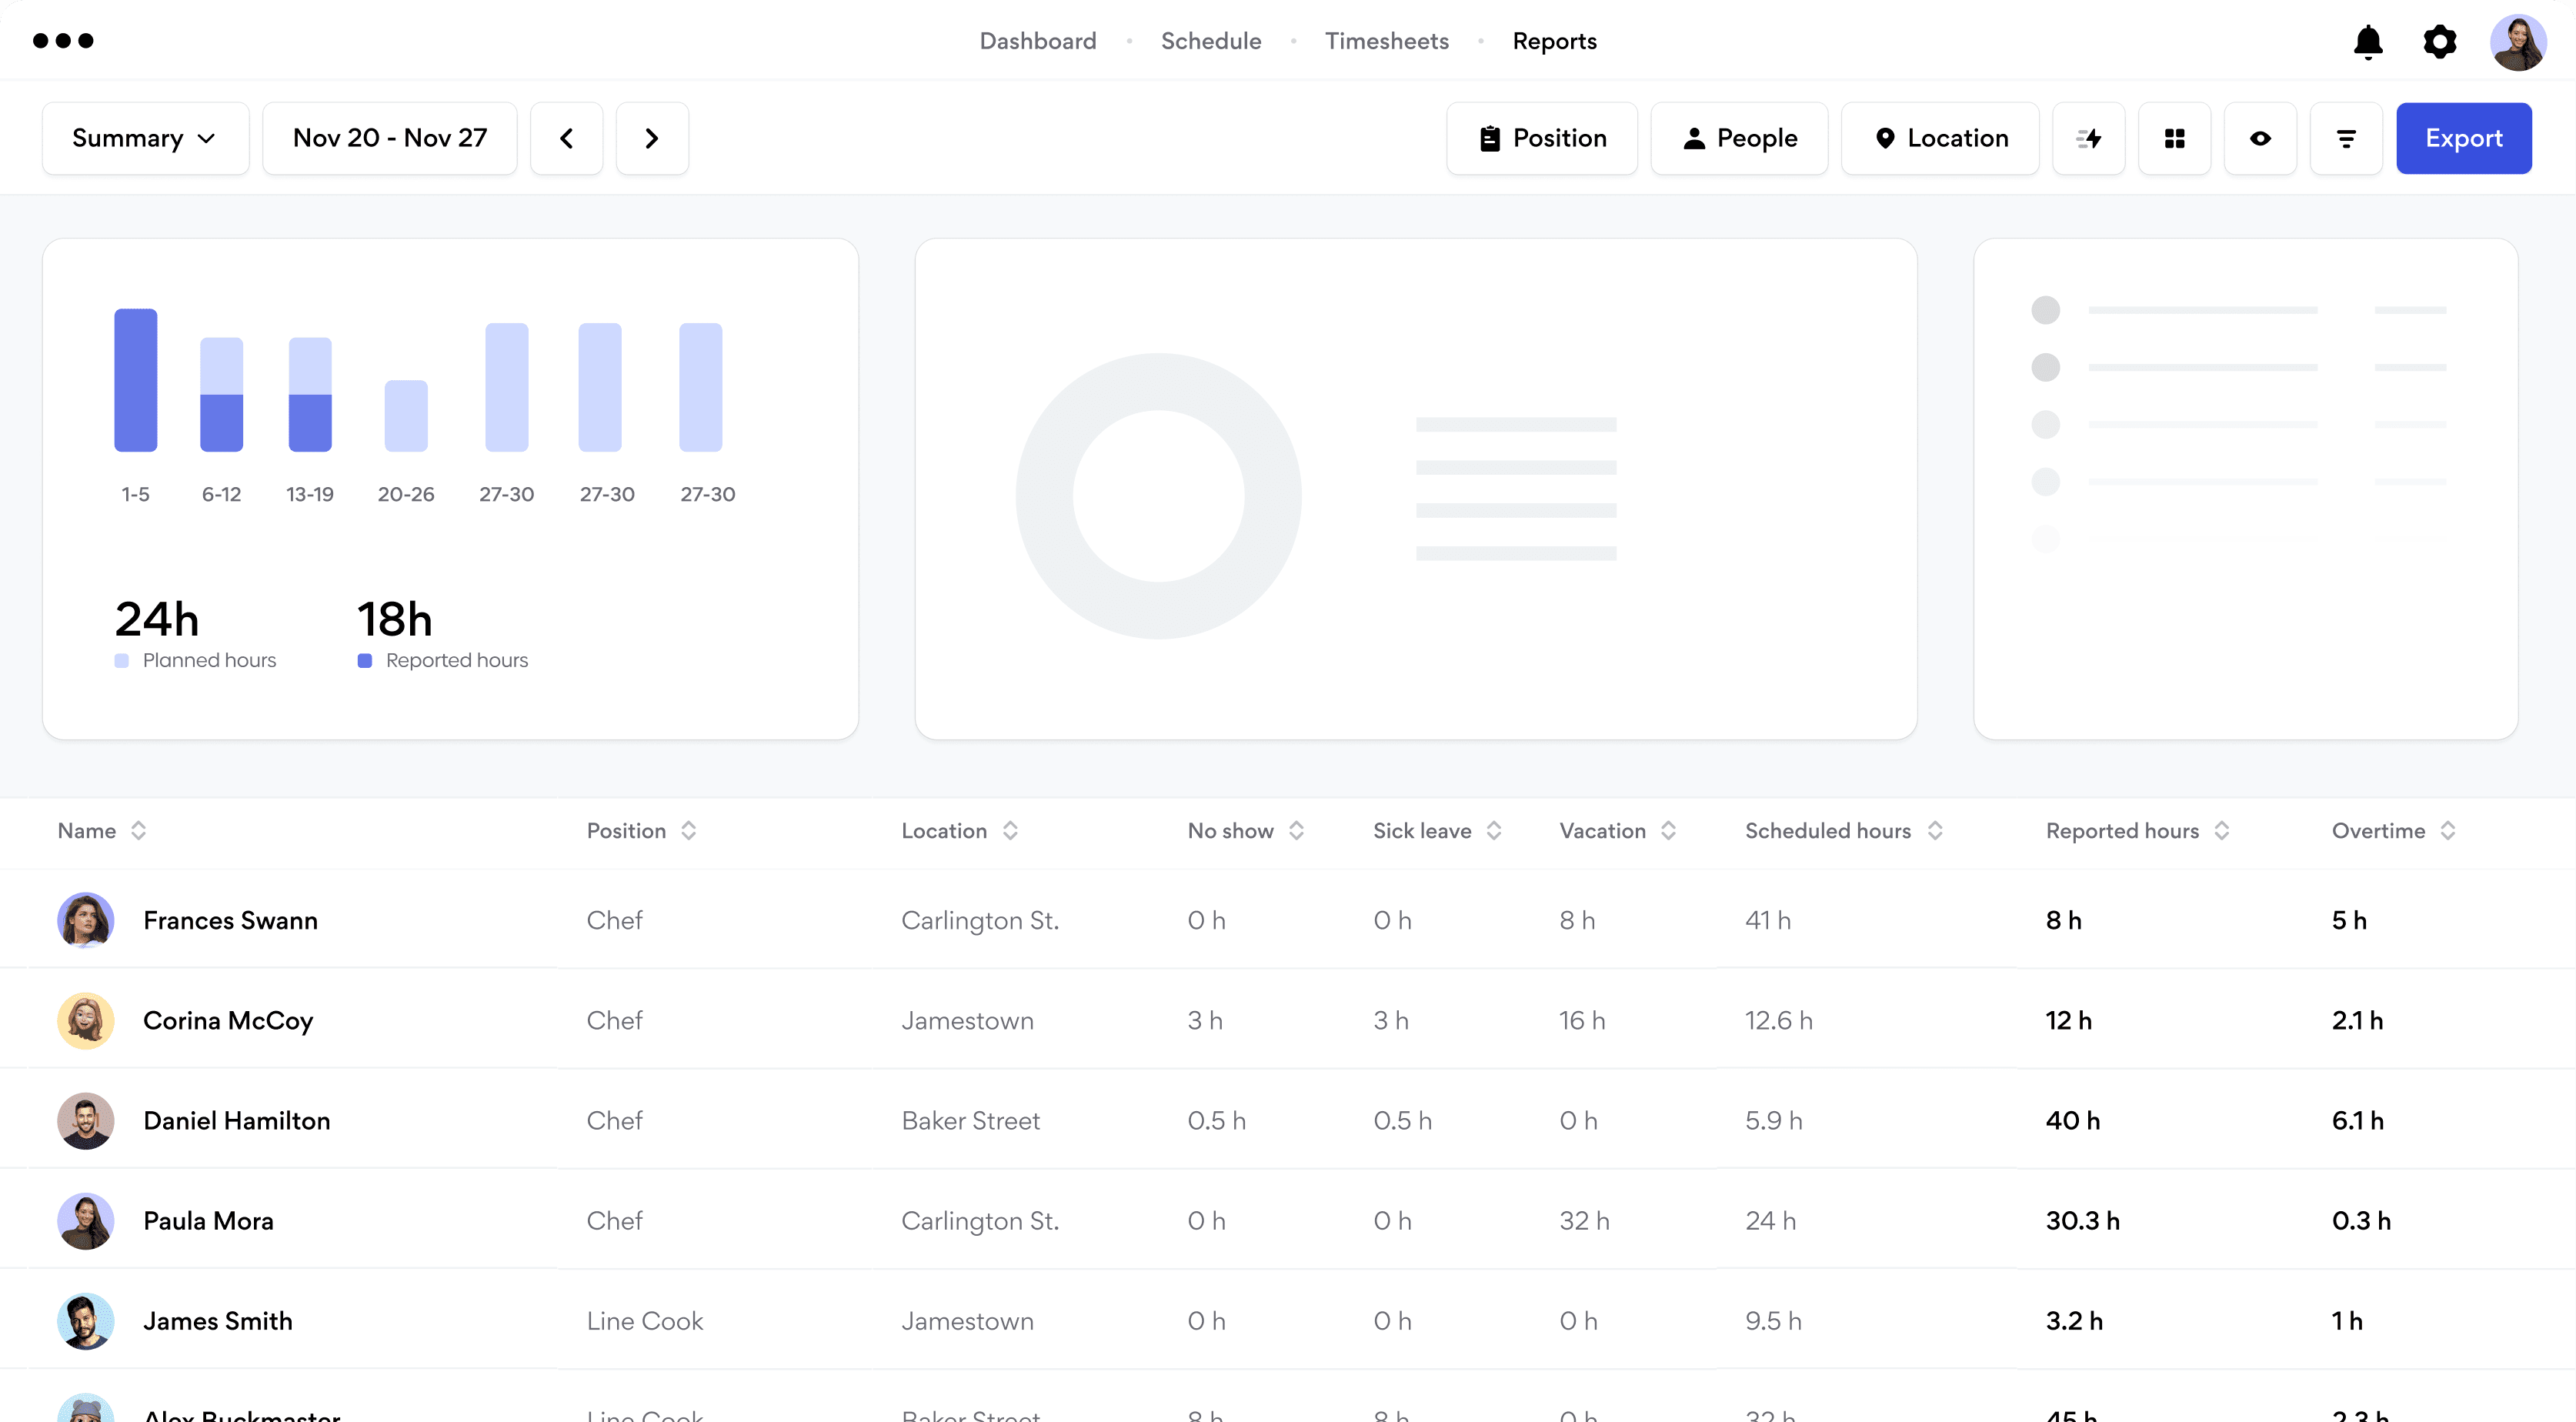Image resolution: width=2576 pixels, height=1422 pixels.
Task: Open the Nov 20 - Nov 27 date picker
Action: click(x=389, y=138)
